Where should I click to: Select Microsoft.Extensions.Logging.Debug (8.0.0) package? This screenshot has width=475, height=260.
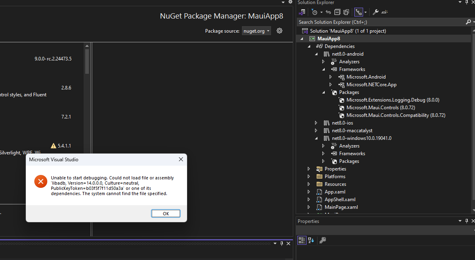pos(393,100)
